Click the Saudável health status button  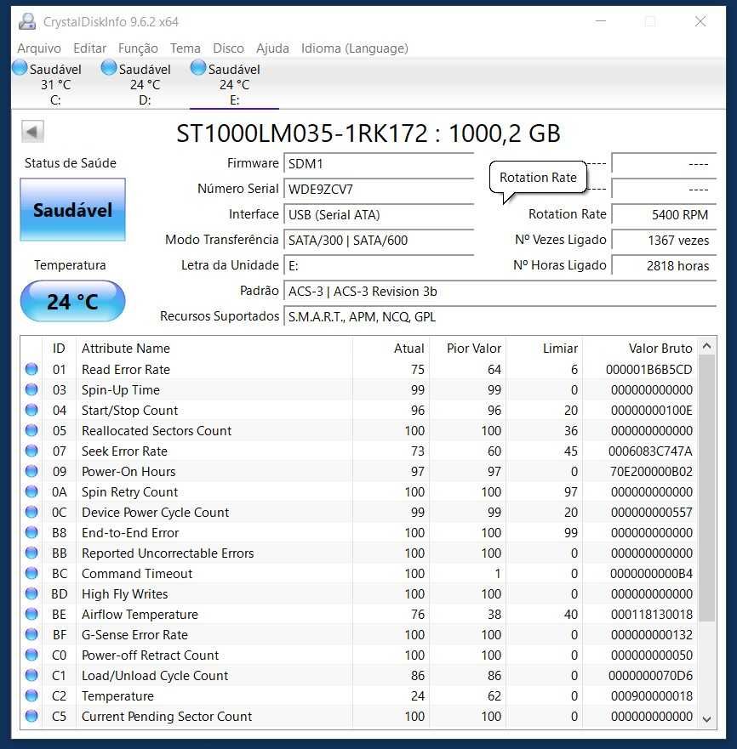point(72,210)
